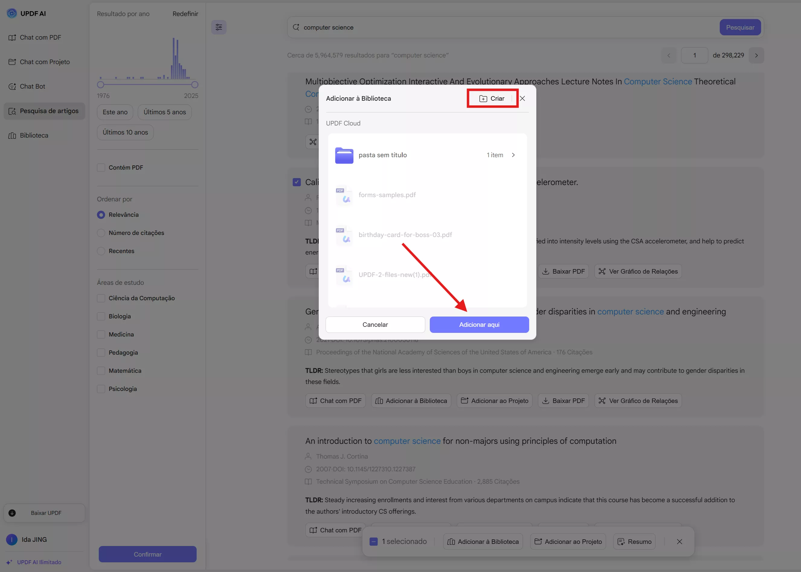Click Ver Gráfico de Relações for gender disparities article
This screenshot has width=801, height=572.
tap(638, 401)
